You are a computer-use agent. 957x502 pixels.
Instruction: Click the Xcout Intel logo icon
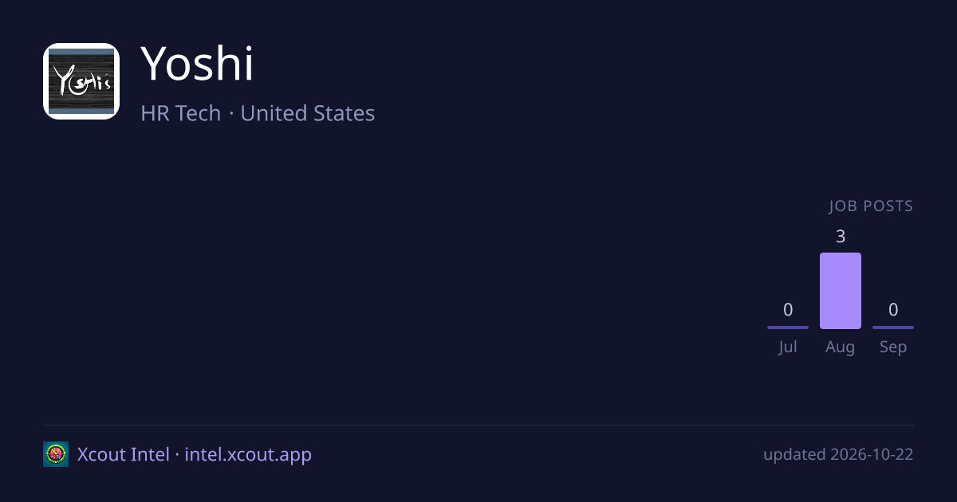pyautogui.click(x=56, y=454)
